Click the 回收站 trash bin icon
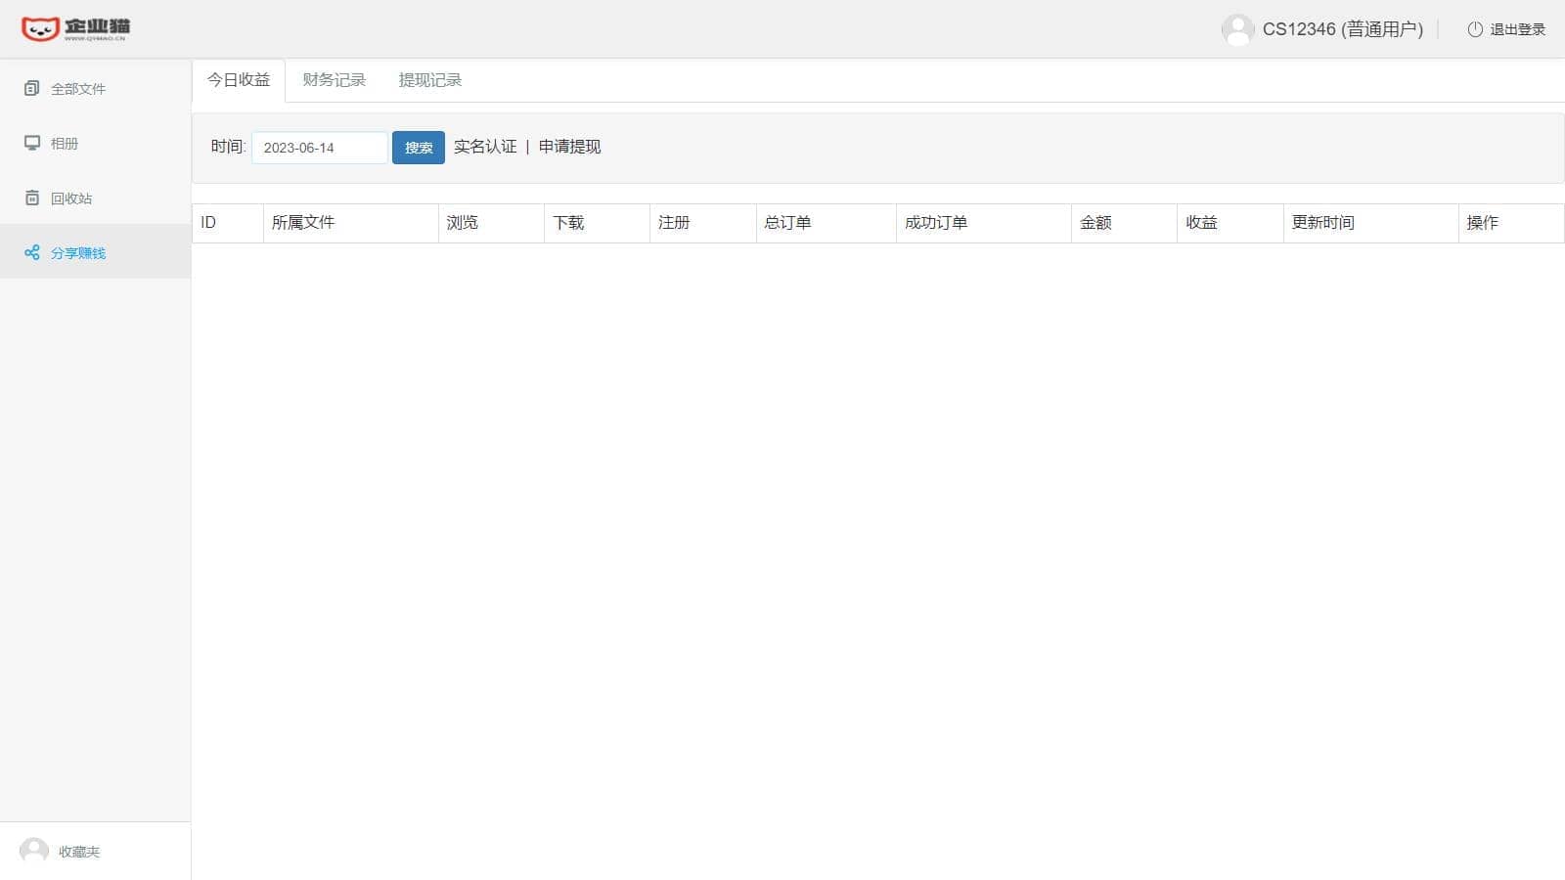Image resolution: width=1565 pixels, height=880 pixels. (x=32, y=198)
